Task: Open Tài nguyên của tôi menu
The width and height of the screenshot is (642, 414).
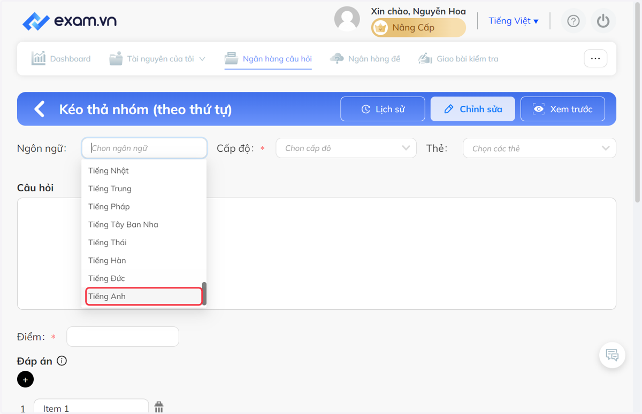Action: click(x=157, y=59)
